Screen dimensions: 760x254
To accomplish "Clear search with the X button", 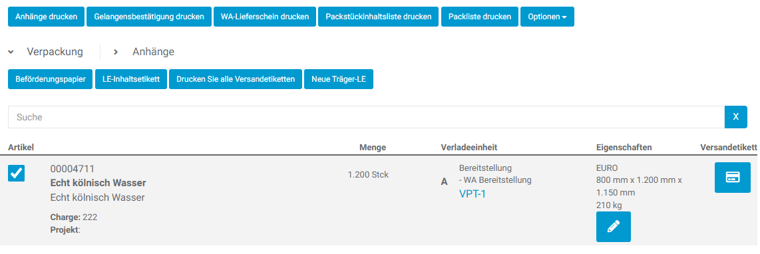I will pyautogui.click(x=736, y=117).
